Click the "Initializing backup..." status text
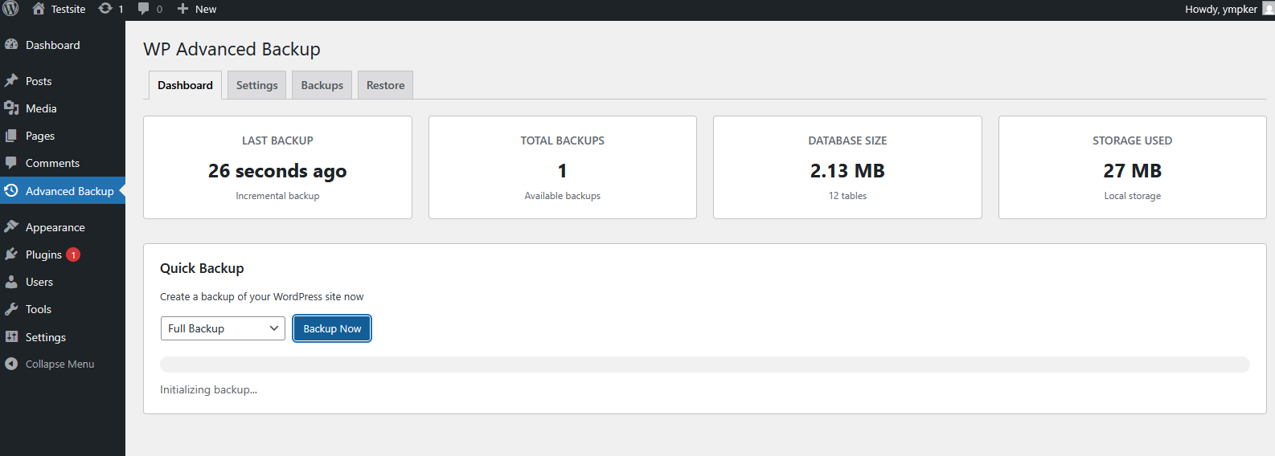Image resolution: width=1275 pixels, height=456 pixels. click(x=208, y=389)
